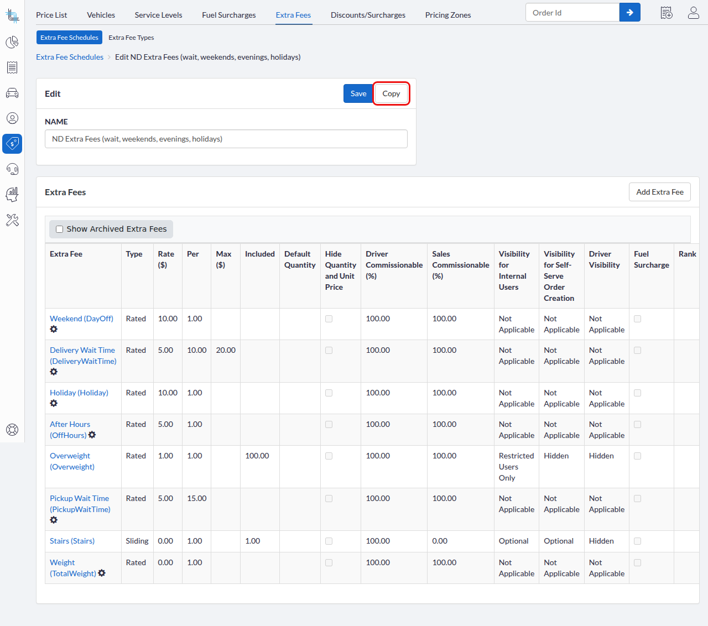Open the Price List tab
Viewport: 708px width, 626px height.
pos(51,15)
